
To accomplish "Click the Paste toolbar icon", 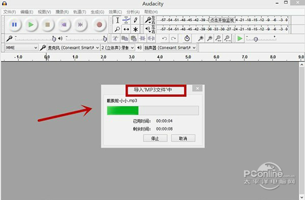I will [x=133, y=38].
